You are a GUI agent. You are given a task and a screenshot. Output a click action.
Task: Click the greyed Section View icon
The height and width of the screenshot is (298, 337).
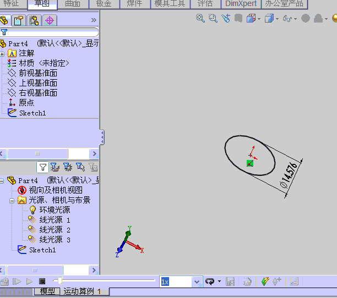pos(238,18)
